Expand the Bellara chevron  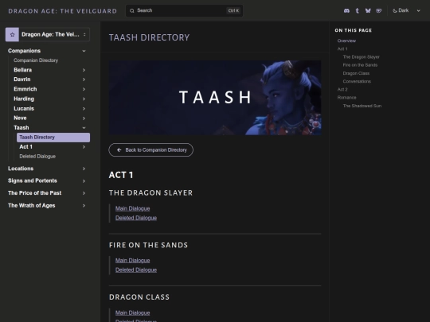click(x=84, y=70)
